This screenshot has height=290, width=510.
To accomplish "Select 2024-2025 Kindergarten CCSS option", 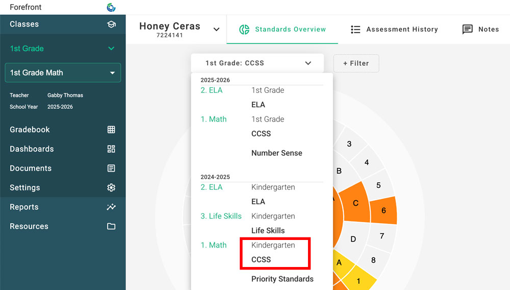I will pyautogui.click(x=274, y=253).
